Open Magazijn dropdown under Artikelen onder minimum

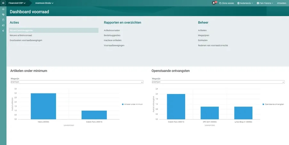77,82
